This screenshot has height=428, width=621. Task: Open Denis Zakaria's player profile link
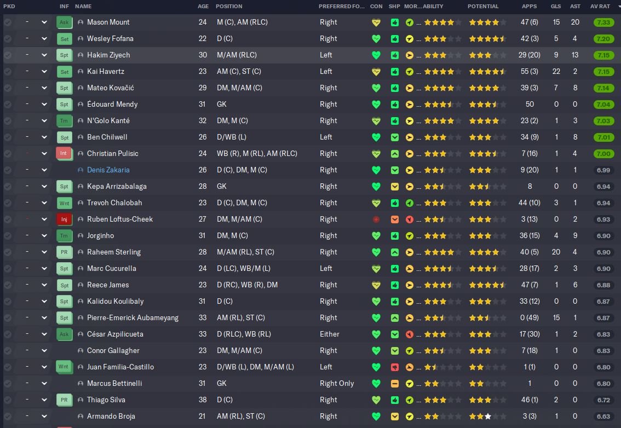108,170
